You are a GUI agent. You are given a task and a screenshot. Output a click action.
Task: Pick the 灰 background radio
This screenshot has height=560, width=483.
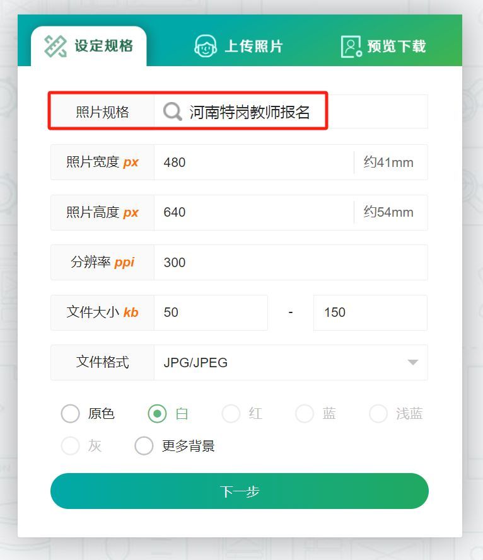70,446
